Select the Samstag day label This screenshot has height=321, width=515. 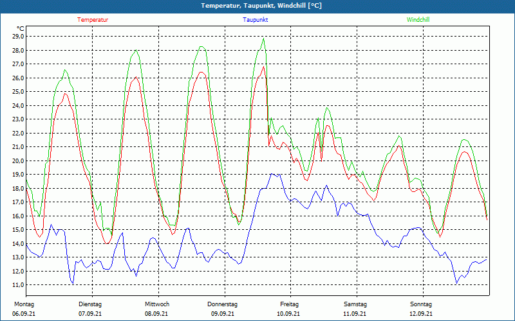[355, 304]
